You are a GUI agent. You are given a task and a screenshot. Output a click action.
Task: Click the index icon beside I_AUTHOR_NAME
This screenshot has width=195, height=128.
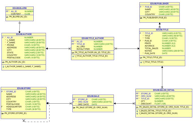coord(3,67)
